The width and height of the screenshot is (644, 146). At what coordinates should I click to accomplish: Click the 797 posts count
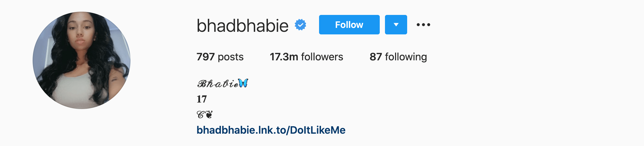(x=220, y=57)
